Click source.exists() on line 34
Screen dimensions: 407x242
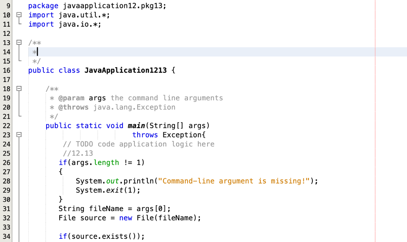click(x=104, y=236)
